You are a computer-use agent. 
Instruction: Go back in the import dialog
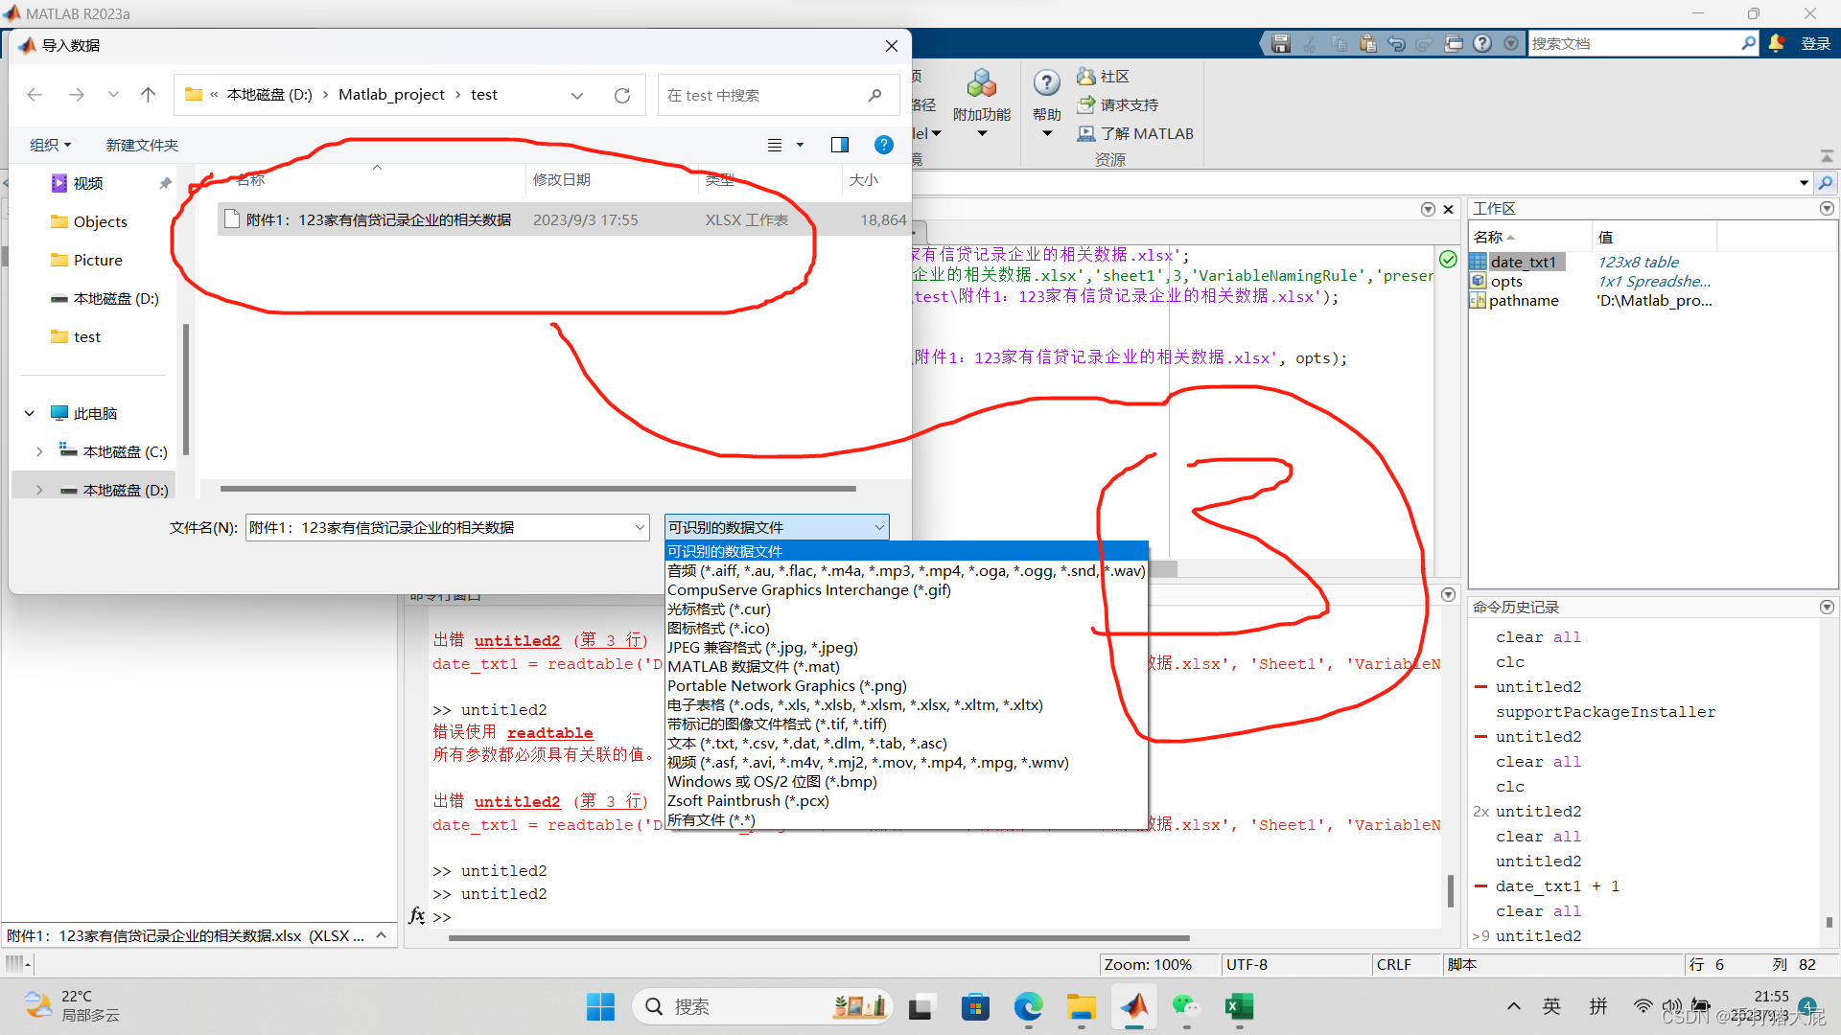point(35,95)
